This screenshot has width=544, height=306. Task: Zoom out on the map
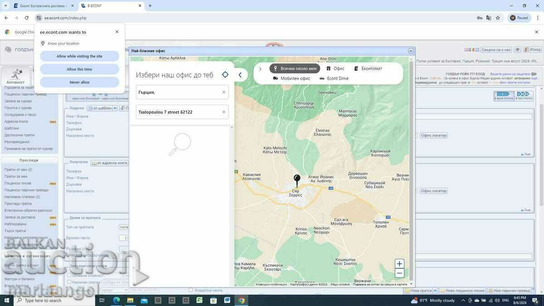[x=399, y=273]
